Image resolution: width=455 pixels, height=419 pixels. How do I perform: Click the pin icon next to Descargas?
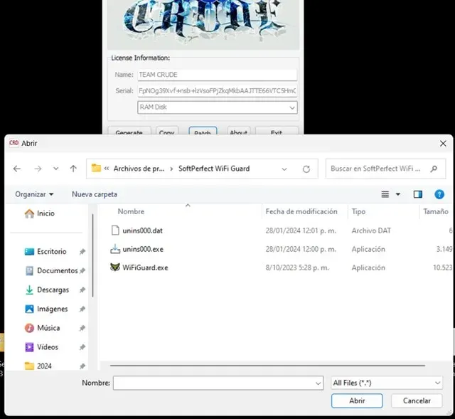coord(82,290)
